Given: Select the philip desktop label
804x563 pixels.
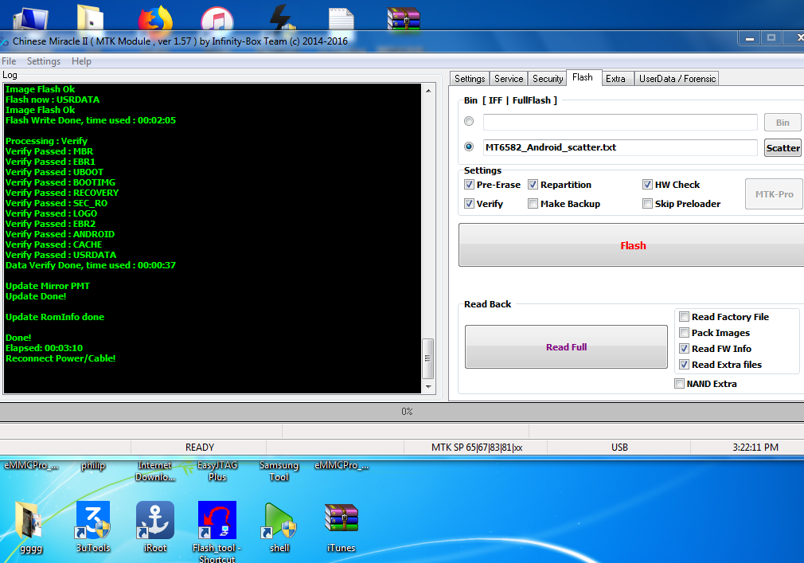Looking at the screenshot, I should pos(93,466).
